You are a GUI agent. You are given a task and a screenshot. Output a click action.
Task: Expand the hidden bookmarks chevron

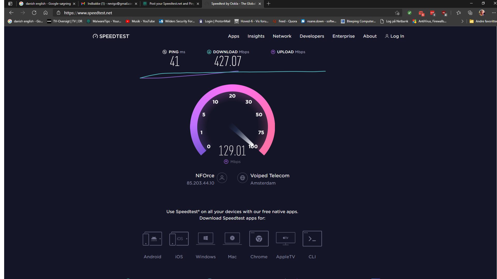[x=462, y=21]
